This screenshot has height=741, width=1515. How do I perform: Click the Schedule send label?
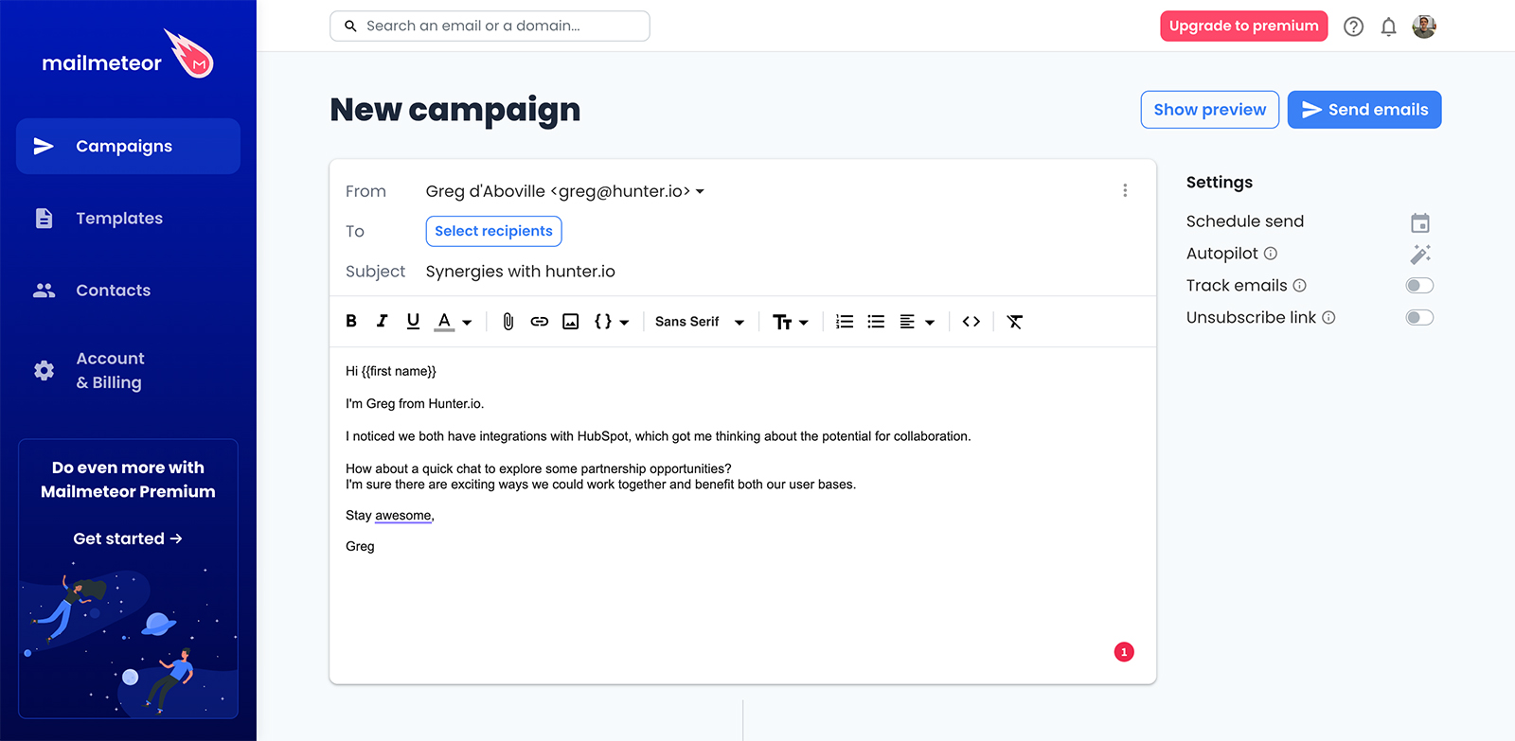pyautogui.click(x=1245, y=221)
